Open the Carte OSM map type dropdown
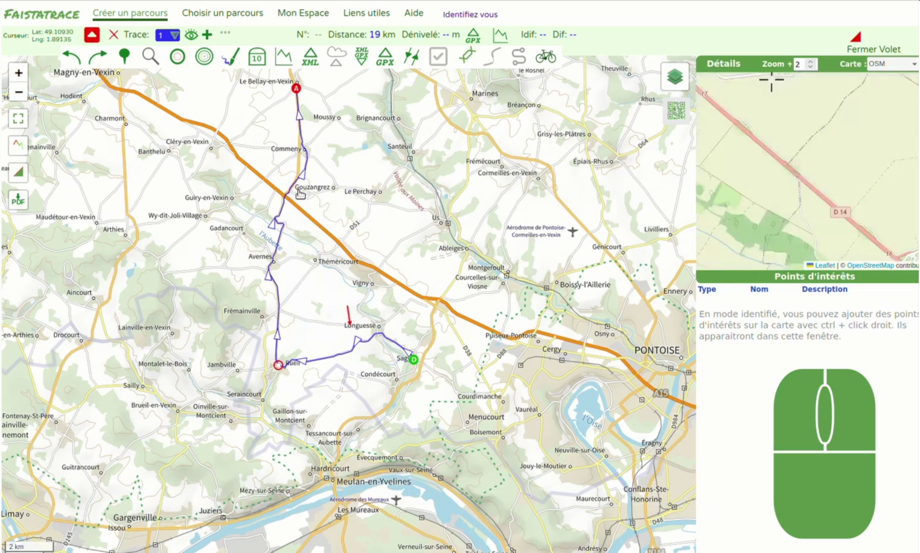Screen dimensions: 920x553 coord(892,64)
